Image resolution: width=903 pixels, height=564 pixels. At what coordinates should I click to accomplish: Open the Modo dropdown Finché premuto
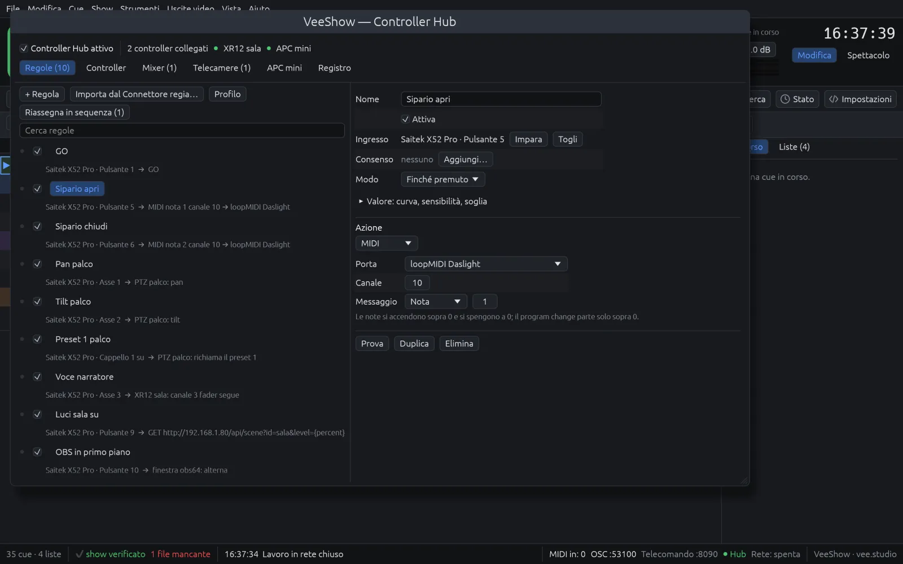coord(442,179)
